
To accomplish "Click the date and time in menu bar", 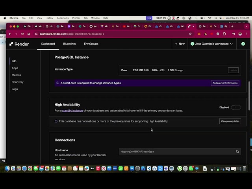I will pos(237,18).
